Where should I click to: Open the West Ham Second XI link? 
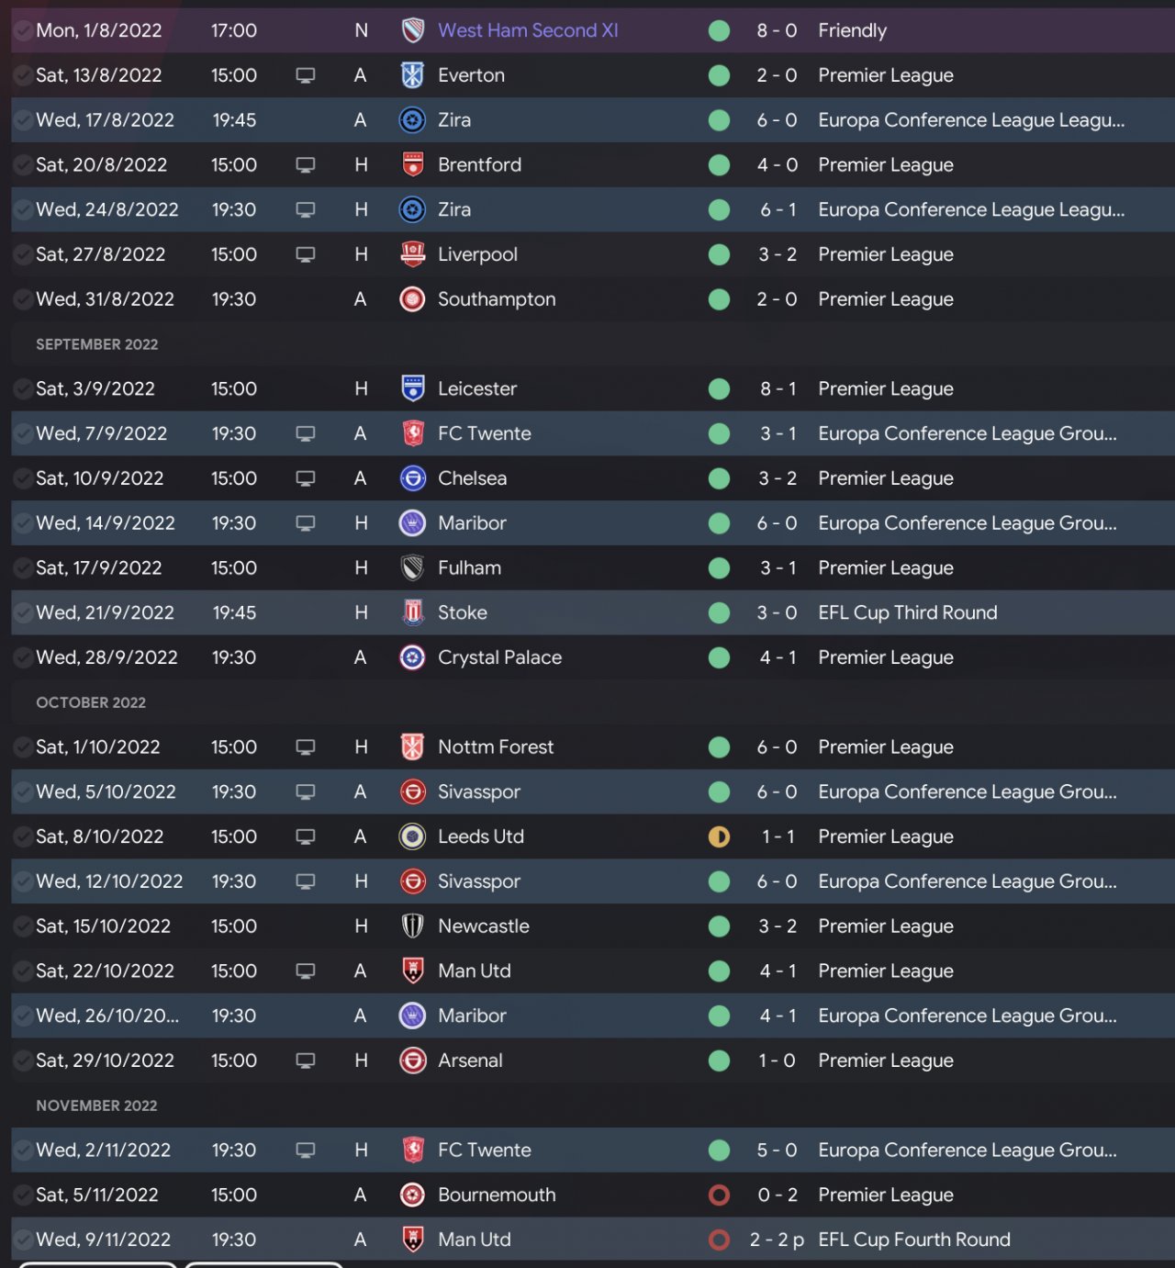point(528,30)
